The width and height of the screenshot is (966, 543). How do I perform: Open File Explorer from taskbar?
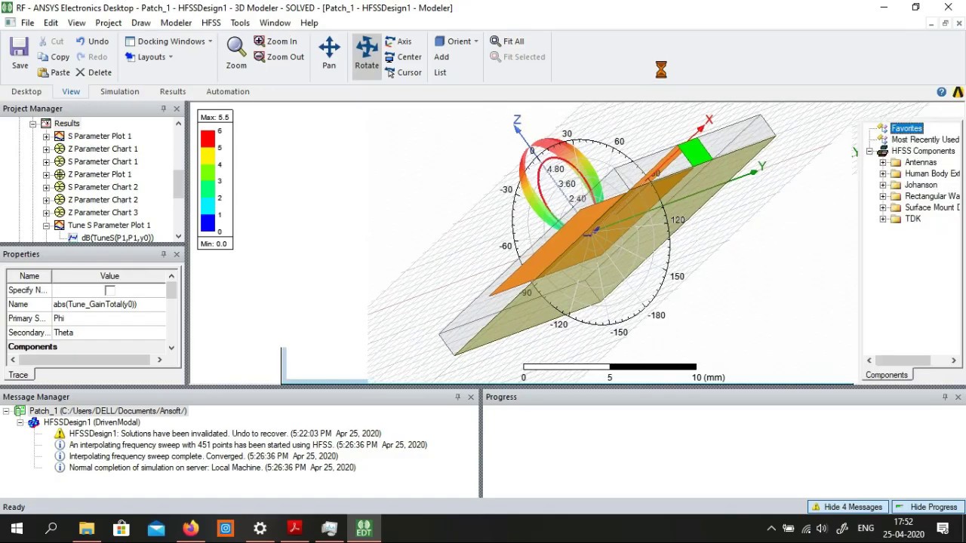(x=87, y=529)
